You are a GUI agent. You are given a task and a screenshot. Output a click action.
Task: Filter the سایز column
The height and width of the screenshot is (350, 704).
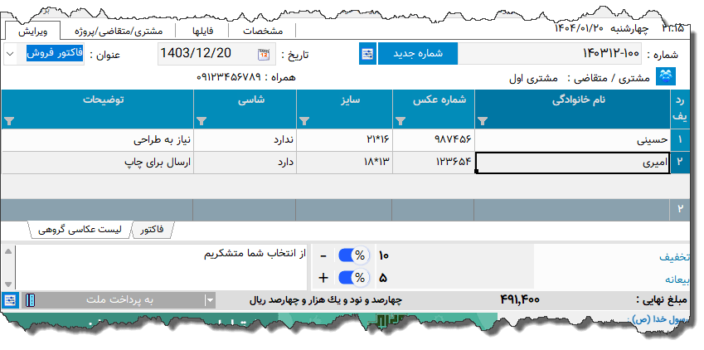click(304, 121)
